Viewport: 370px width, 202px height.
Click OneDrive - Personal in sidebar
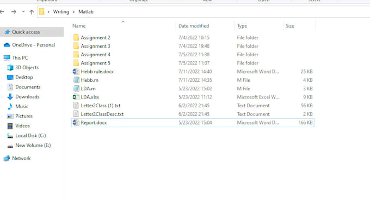pyautogui.click(x=34, y=45)
